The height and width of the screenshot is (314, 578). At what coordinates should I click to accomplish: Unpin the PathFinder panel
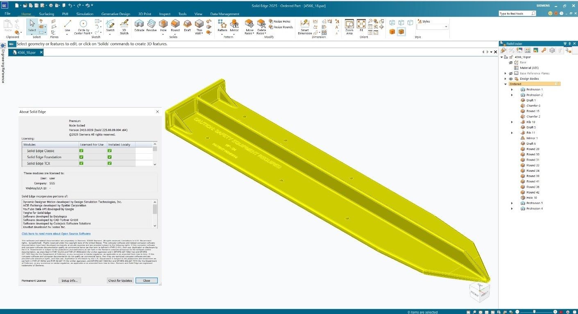570,43
